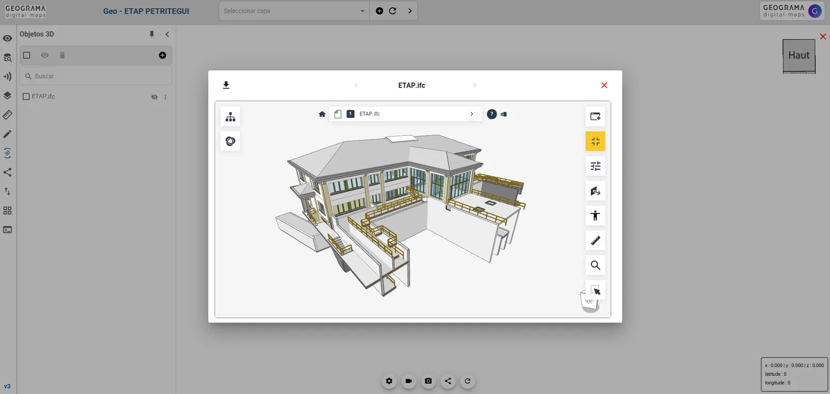Close the view cube with red X
Viewport: 830px width, 394px height.
(823, 37)
